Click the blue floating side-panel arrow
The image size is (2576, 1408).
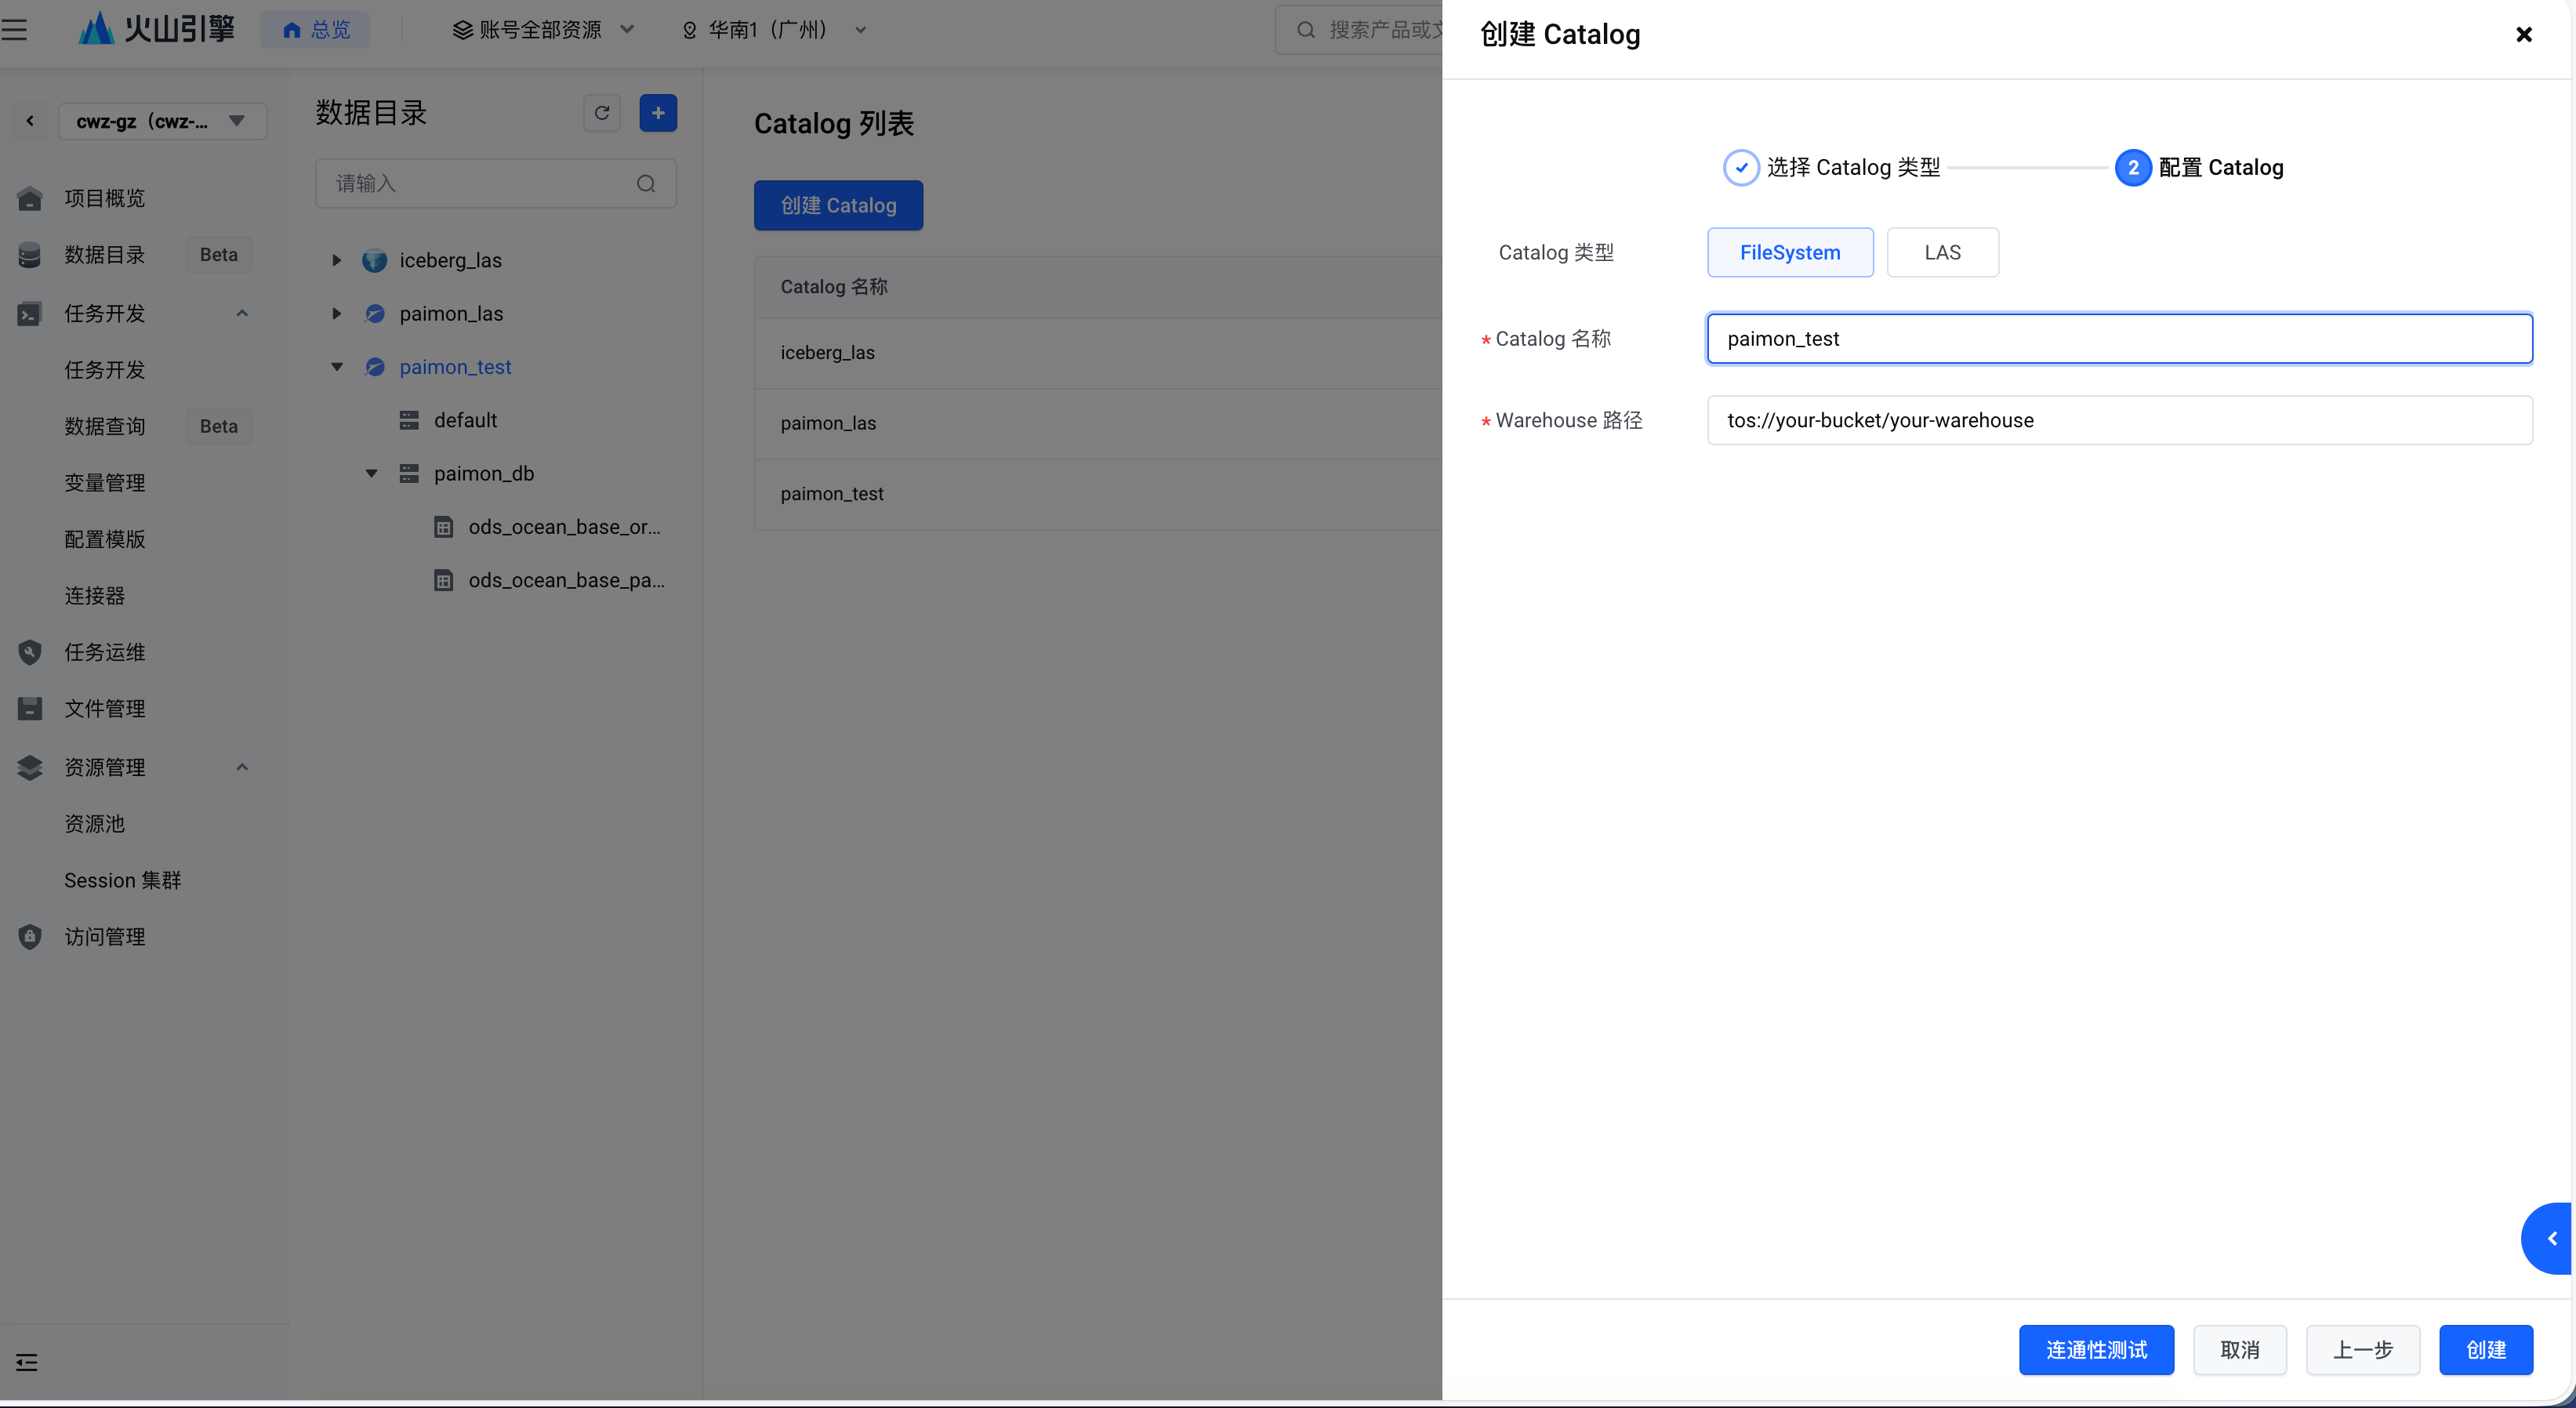(x=2551, y=1238)
